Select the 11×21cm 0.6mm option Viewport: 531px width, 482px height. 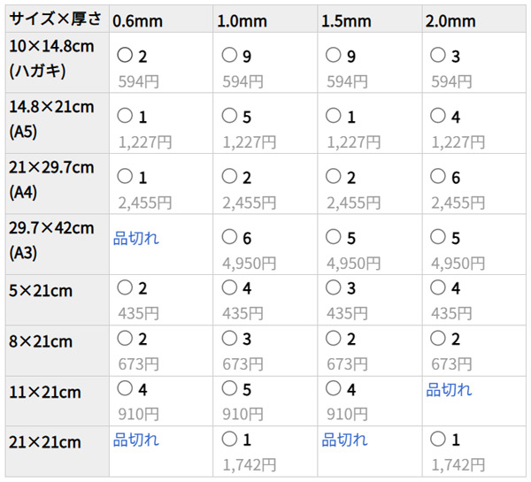[x=125, y=388]
